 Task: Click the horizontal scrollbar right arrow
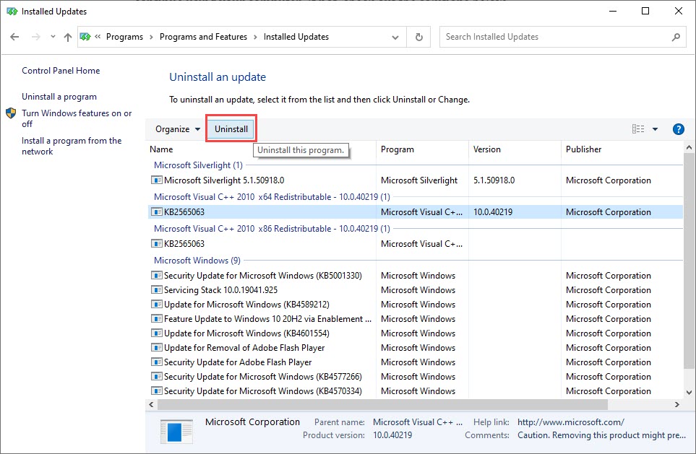click(677, 404)
